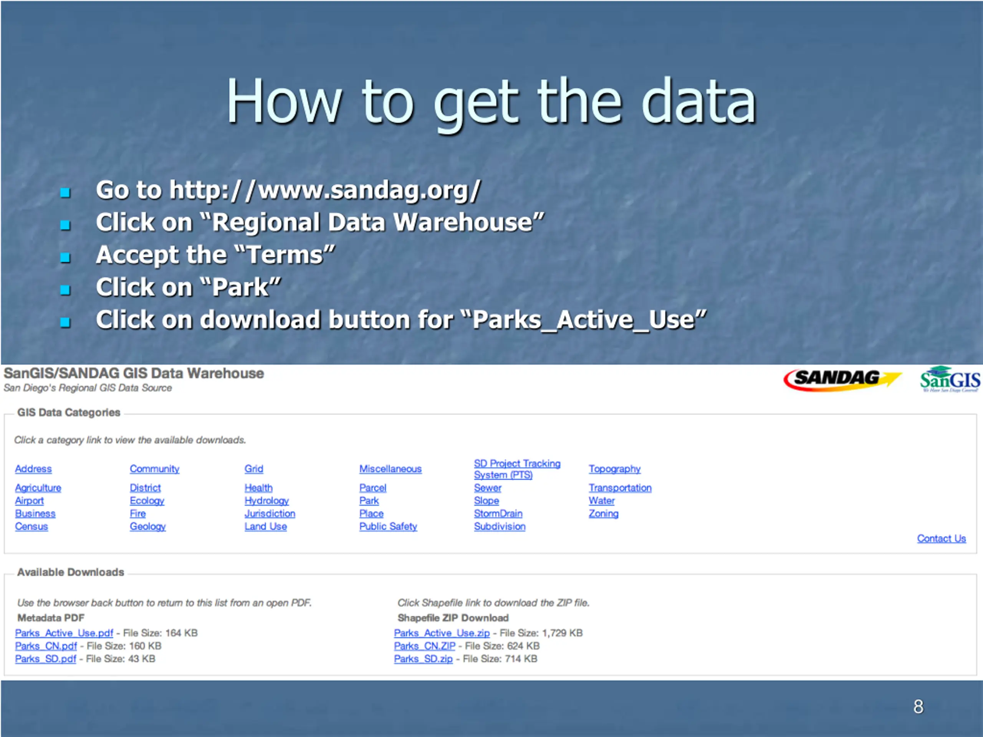Open Parks_SD.pdf metadata link
983x737 pixels.
click(x=46, y=659)
